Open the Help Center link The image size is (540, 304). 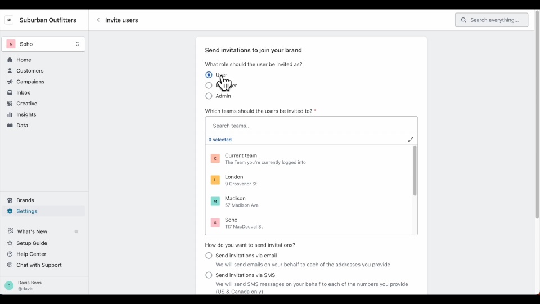coord(31,254)
